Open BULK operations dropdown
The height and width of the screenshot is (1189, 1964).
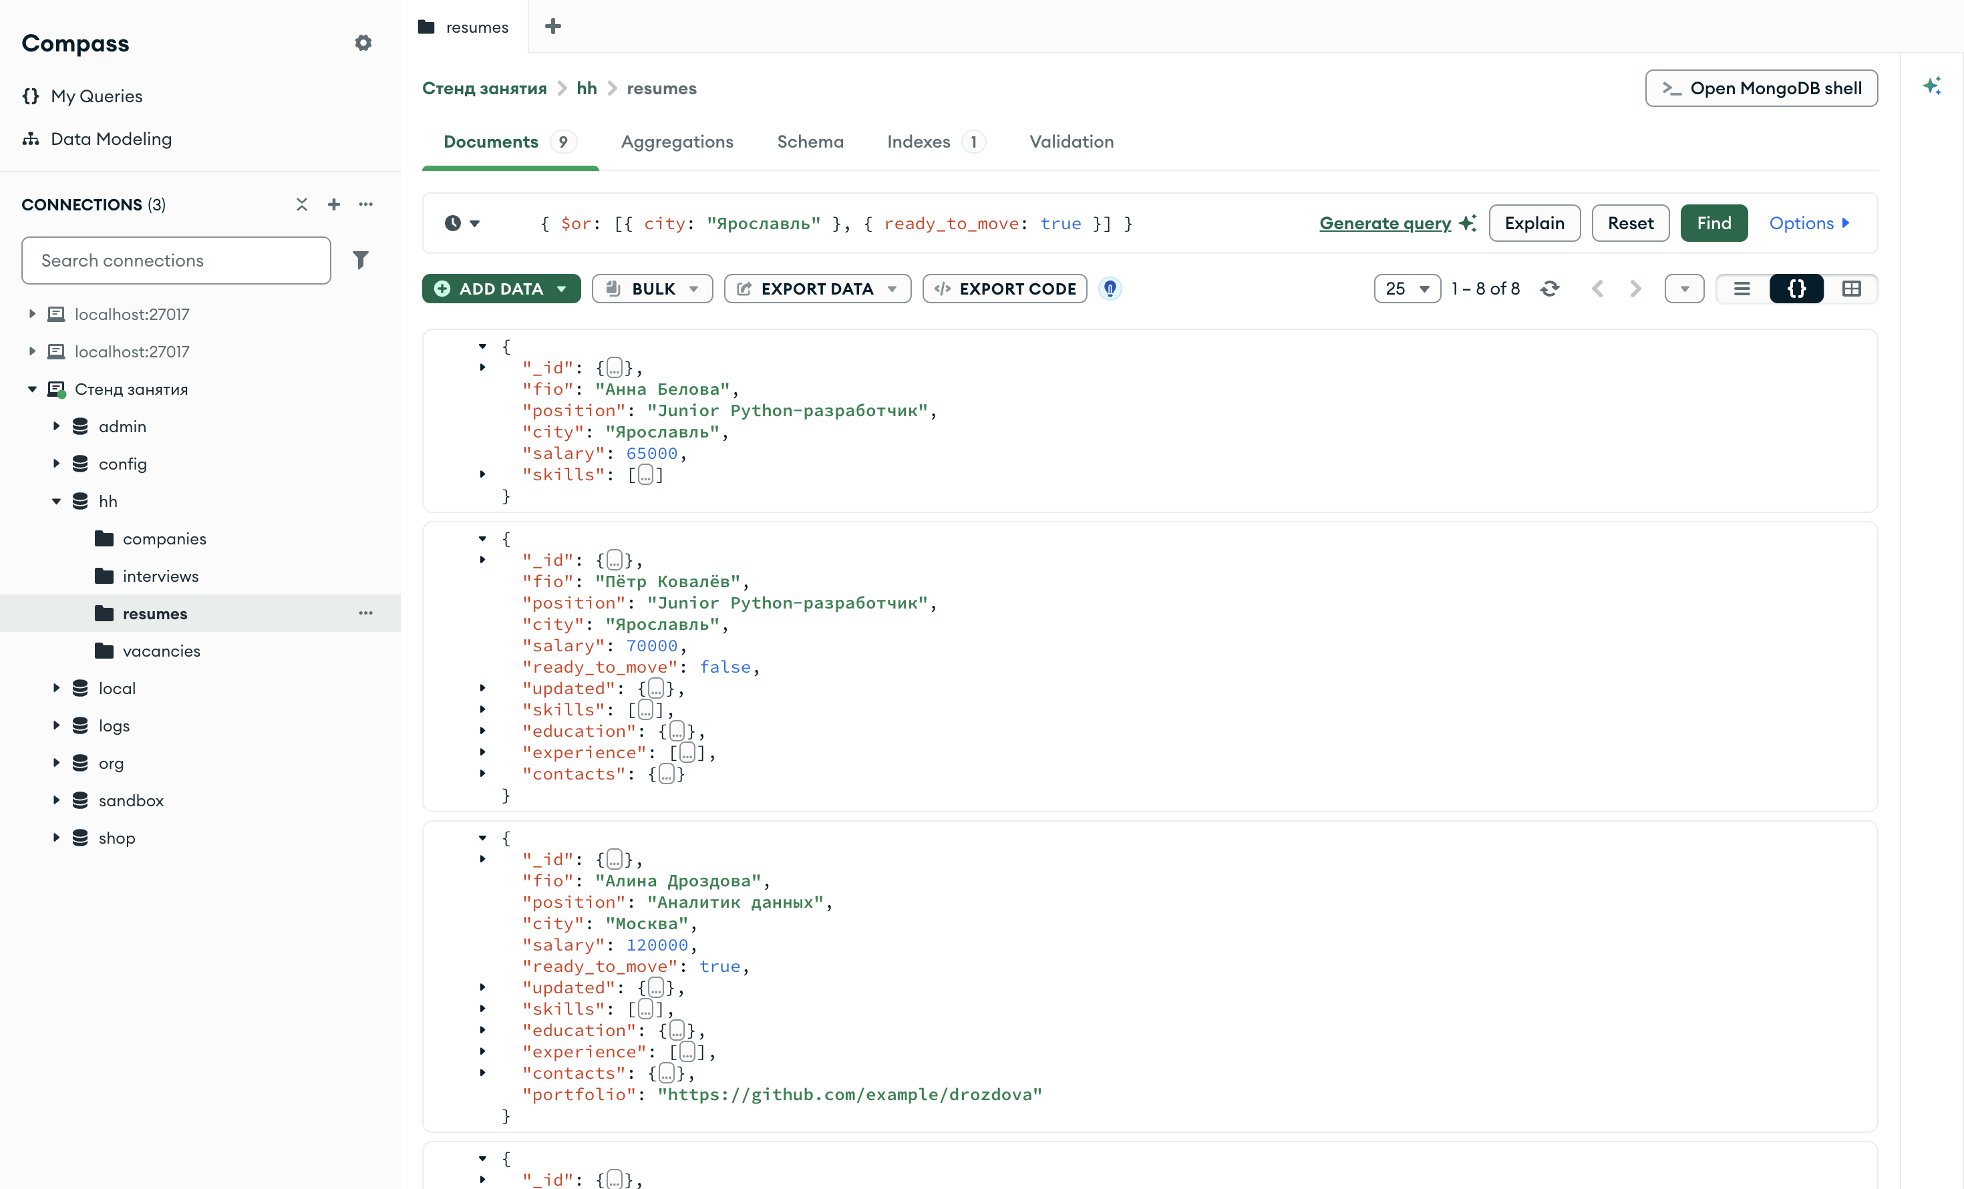pos(652,289)
